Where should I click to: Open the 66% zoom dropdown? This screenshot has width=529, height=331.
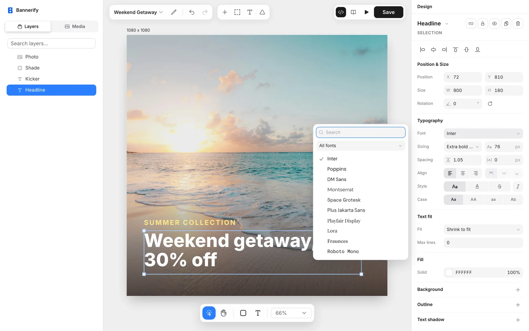(x=291, y=313)
